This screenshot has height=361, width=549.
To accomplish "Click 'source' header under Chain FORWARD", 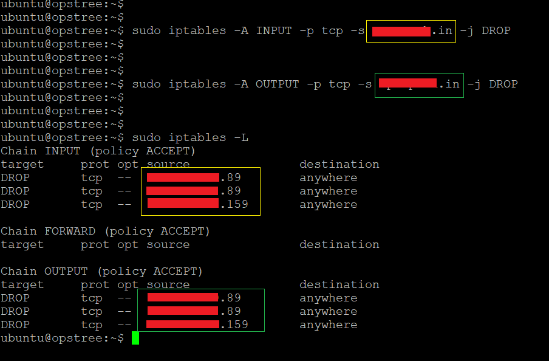I will tap(168, 244).
